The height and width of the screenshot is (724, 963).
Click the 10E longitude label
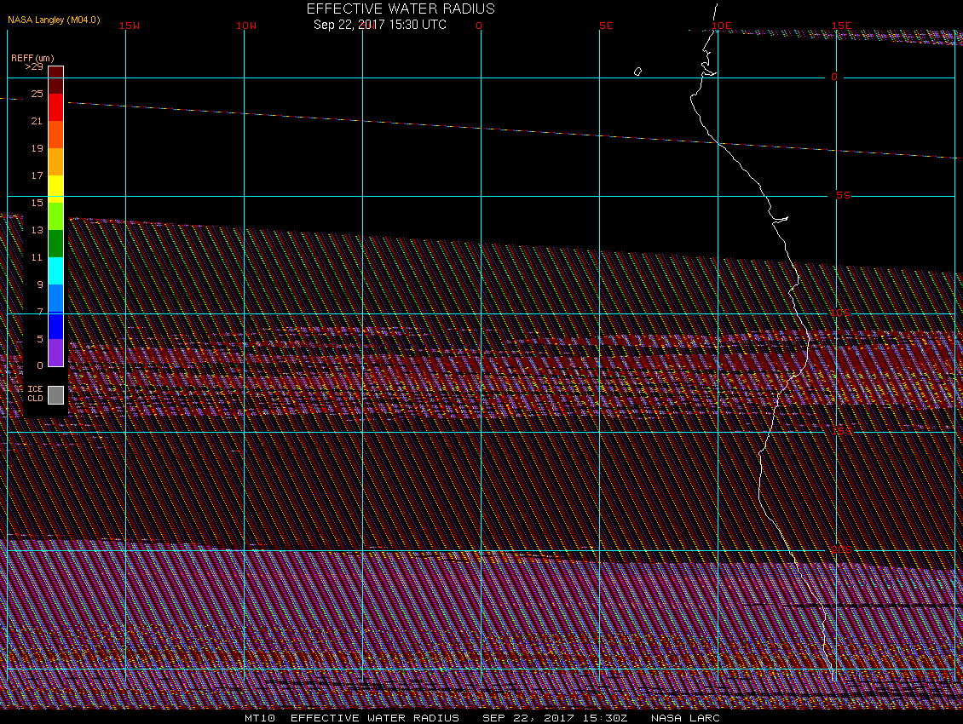[722, 26]
